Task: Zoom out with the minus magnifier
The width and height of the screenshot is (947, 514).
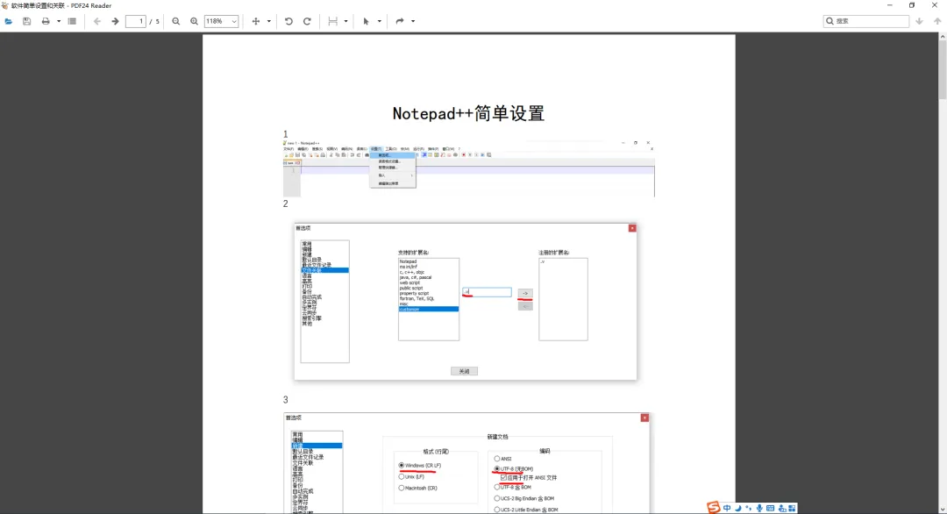Action: point(175,21)
